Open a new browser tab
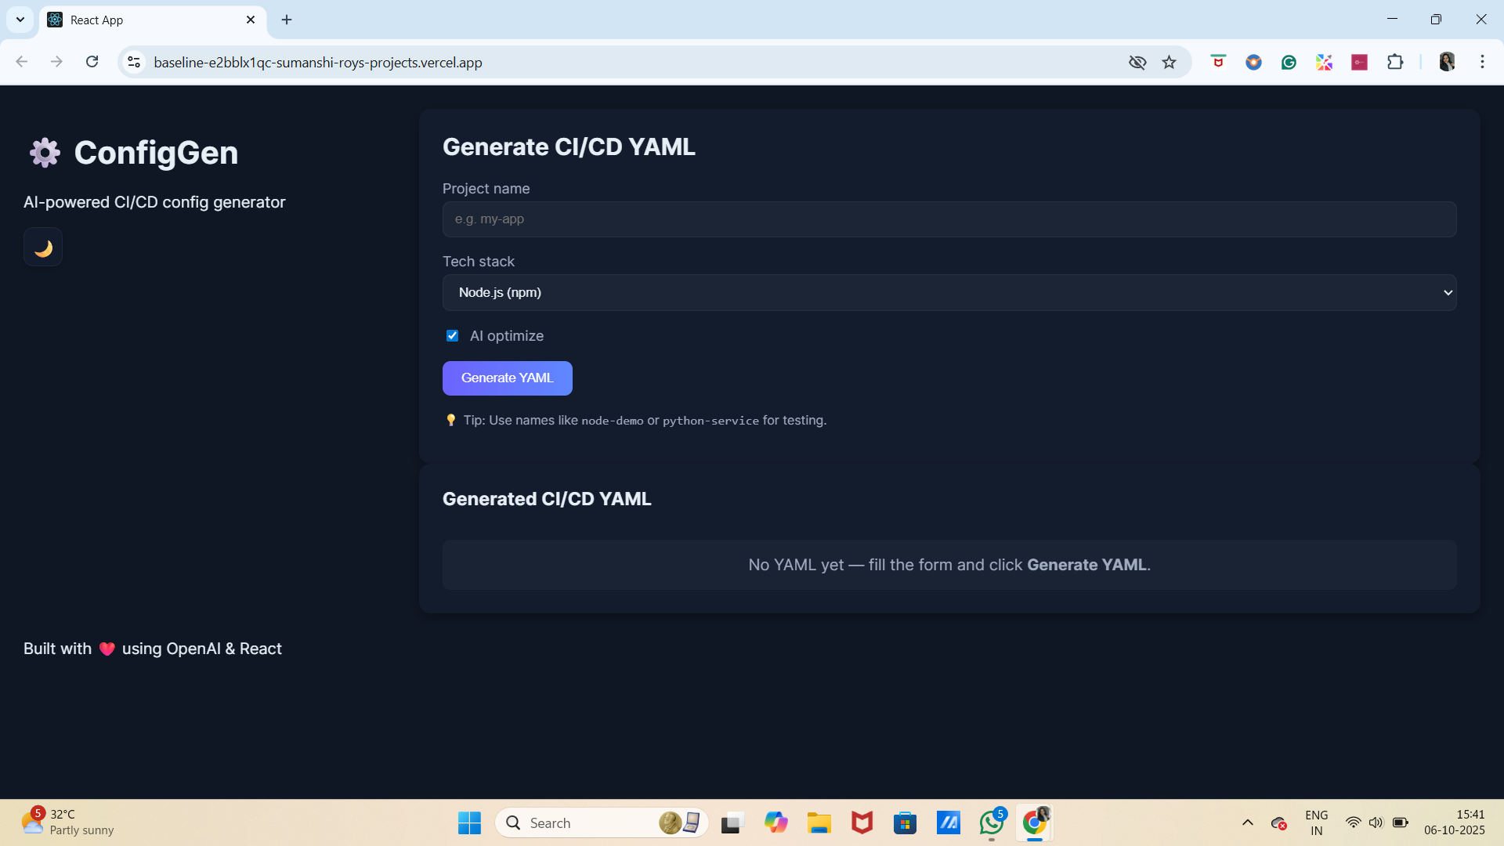This screenshot has width=1504, height=846. tap(287, 20)
